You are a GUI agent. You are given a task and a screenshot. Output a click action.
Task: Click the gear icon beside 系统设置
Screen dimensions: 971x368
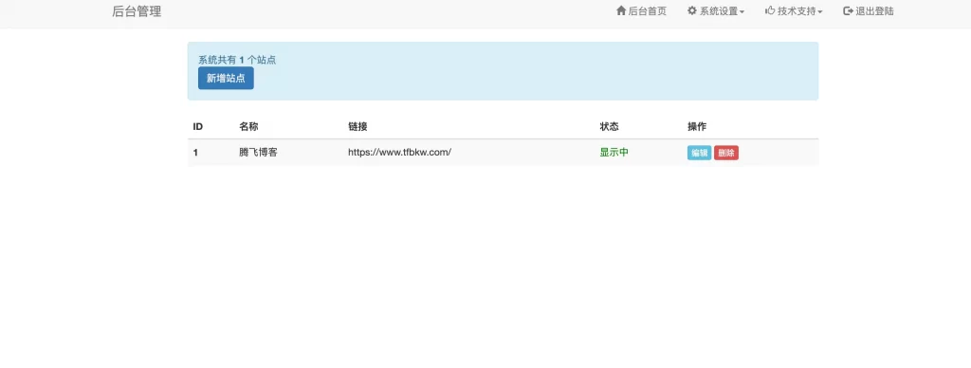click(692, 10)
